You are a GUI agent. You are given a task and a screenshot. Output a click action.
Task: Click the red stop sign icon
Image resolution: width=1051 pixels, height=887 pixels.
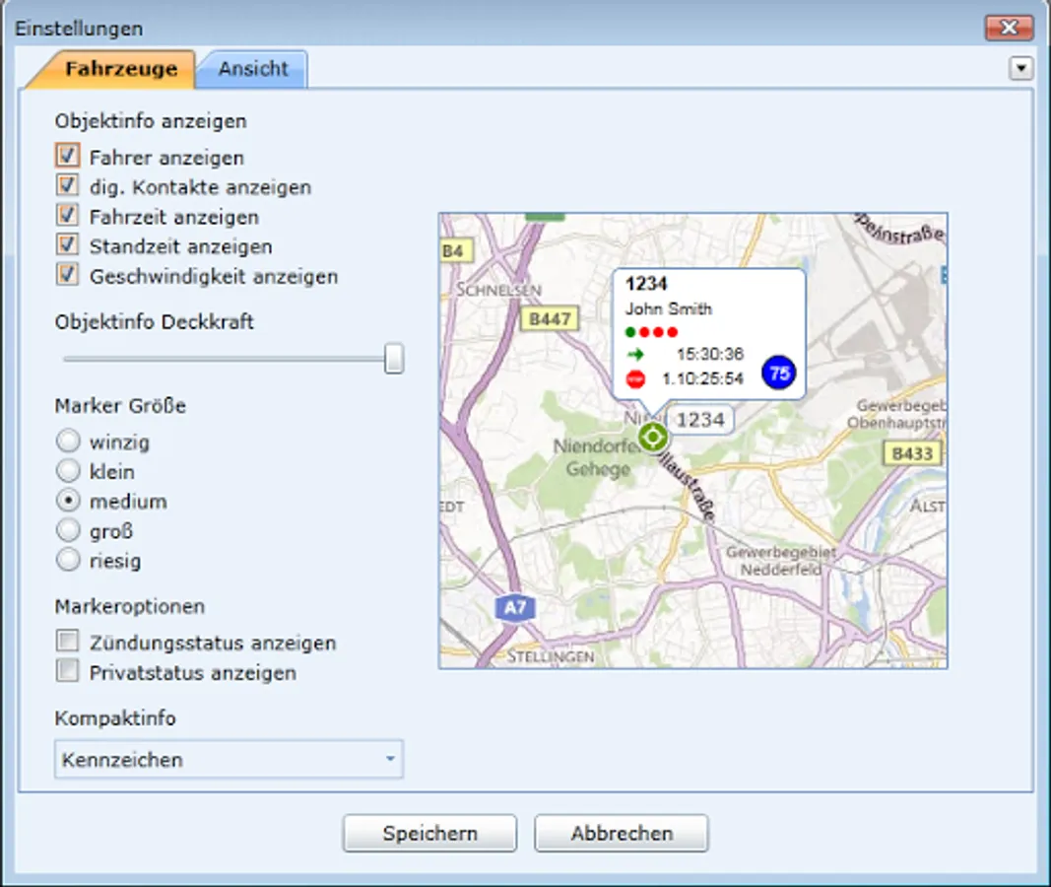pyautogui.click(x=634, y=378)
